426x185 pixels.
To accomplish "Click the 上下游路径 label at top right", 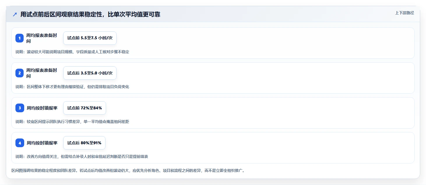I will pos(404,13).
